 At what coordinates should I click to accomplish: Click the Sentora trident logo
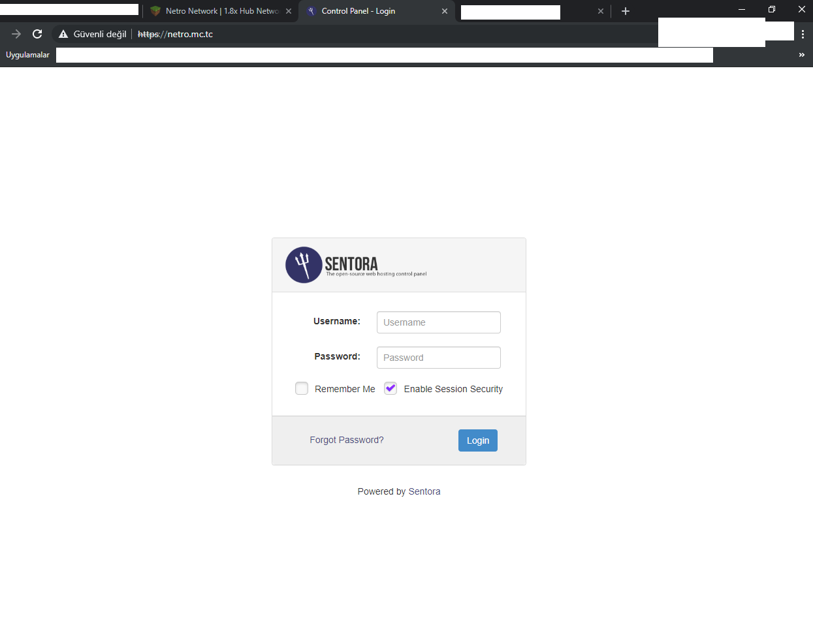[304, 265]
